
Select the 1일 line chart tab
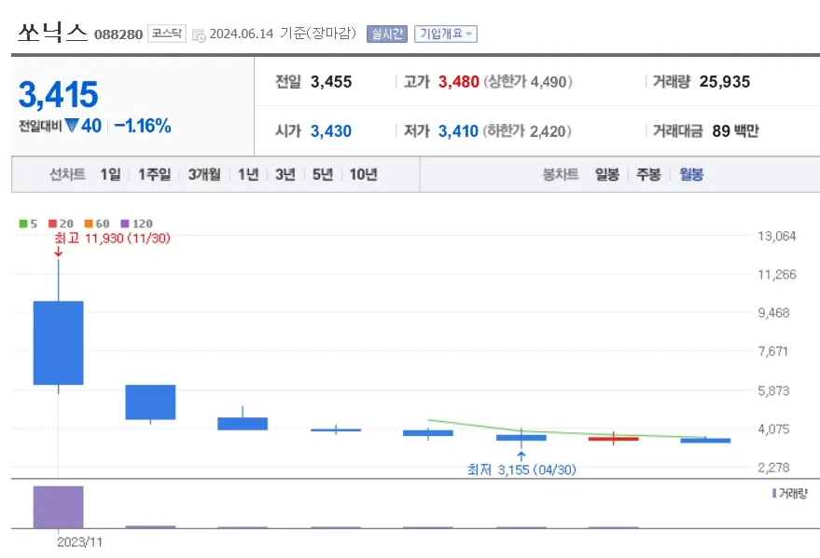[111, 174]
